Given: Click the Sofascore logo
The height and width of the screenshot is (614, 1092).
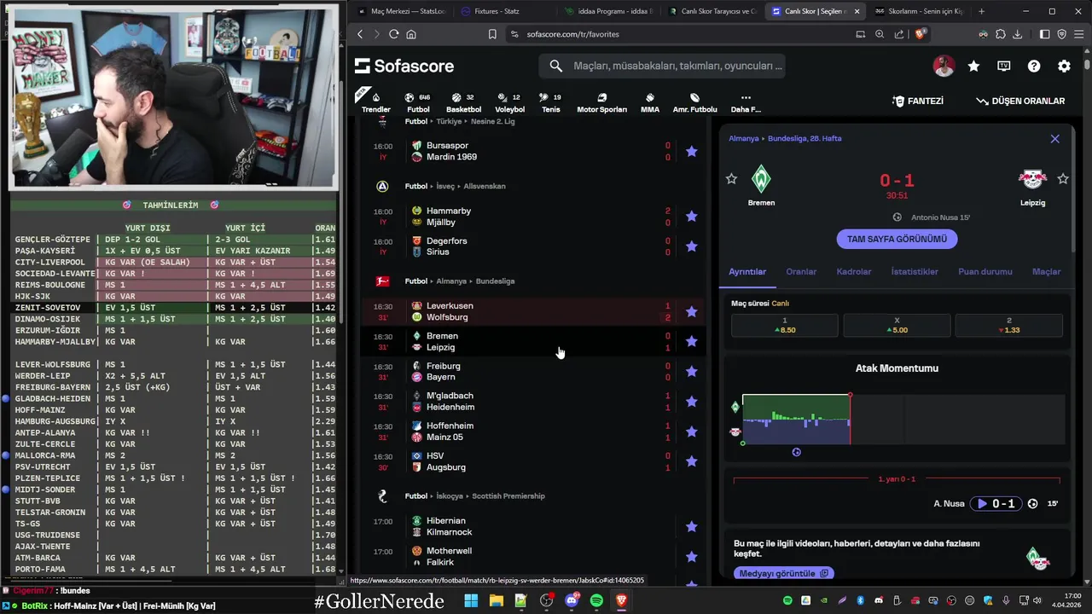Looking at the screenshot, I should pyautogui.click(x=404, y=66).
